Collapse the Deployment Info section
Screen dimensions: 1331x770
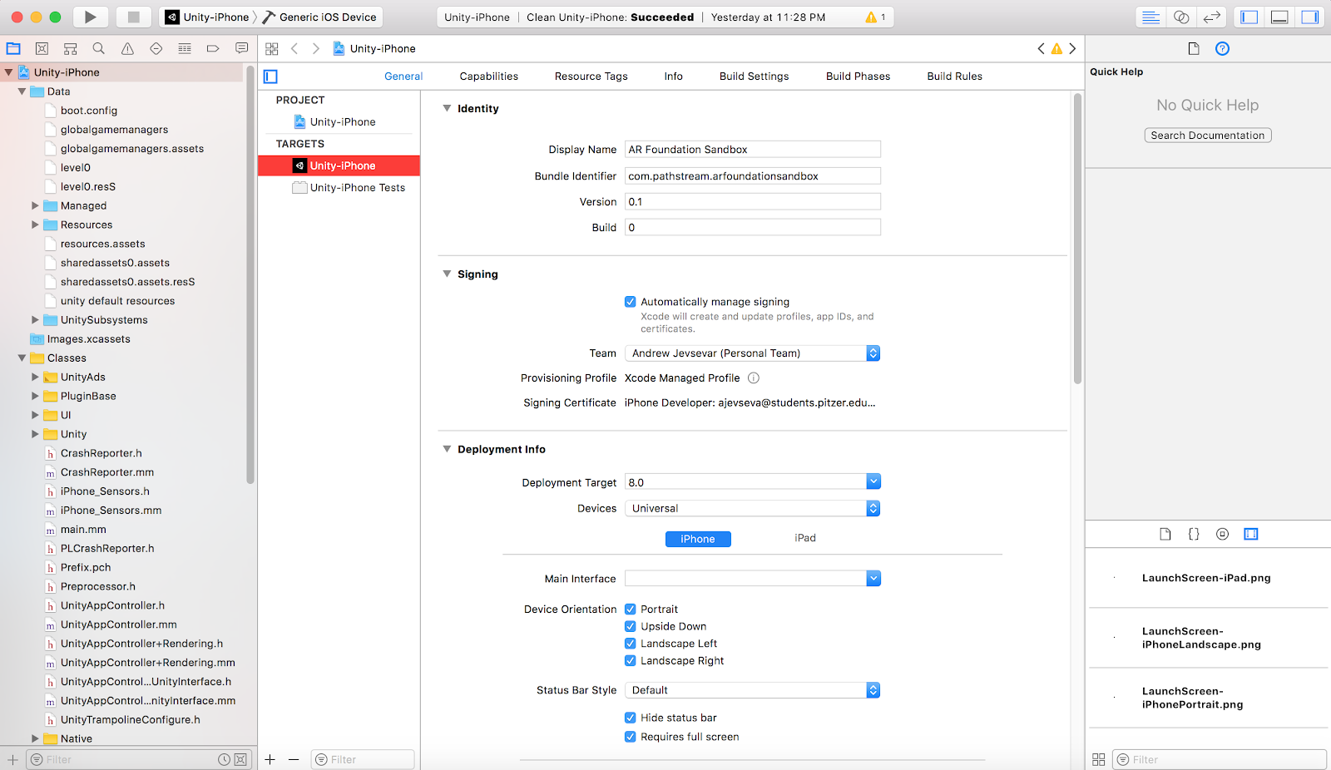[447, 449]
